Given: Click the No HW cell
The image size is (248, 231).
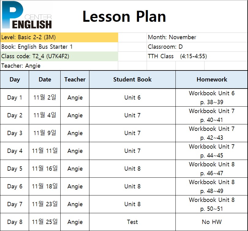Looking at the screenshot, I should (x=212, y=222).
